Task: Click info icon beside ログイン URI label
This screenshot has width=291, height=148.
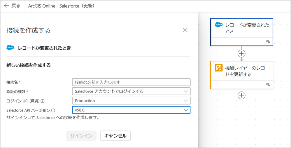Action: [43, 101]
